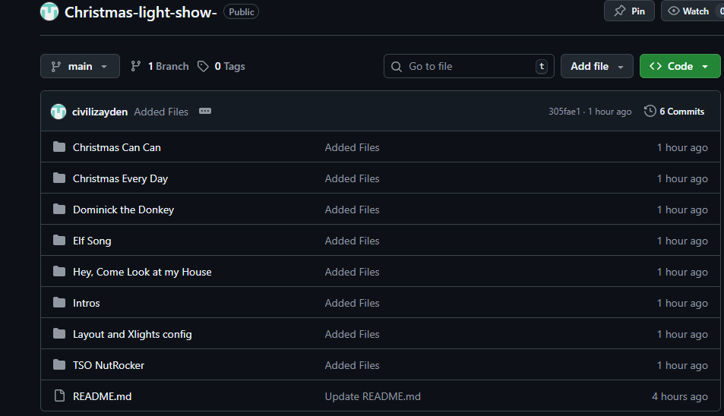
Task: Open the Add file dropdown
Action: pos(597,66)
